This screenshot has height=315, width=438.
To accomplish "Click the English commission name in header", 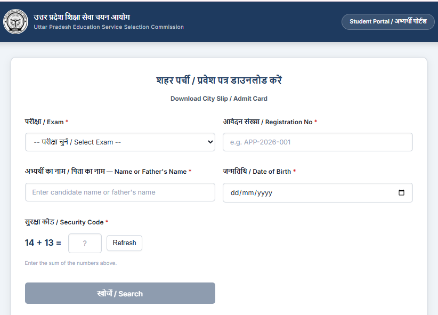I will [109, 27].
